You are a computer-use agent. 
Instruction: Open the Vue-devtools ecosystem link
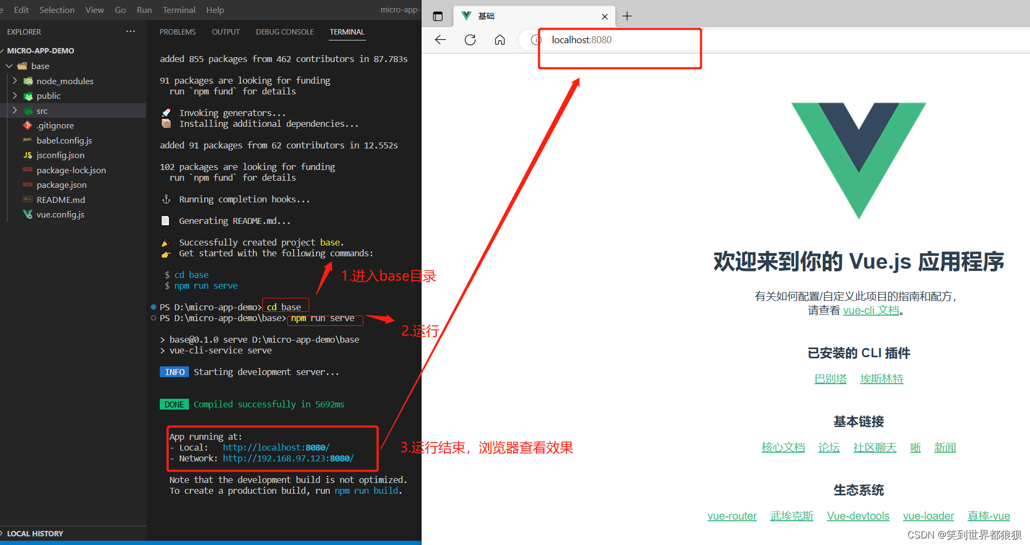pyautogui.click(x=858, y=516)
